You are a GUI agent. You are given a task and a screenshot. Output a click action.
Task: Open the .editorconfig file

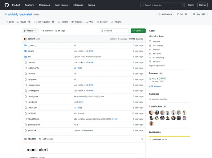coord(34,68)
